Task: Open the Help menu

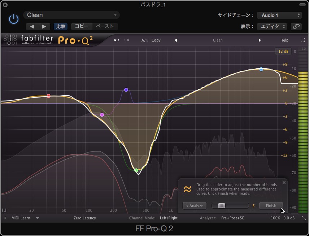Action: (284, 40)
